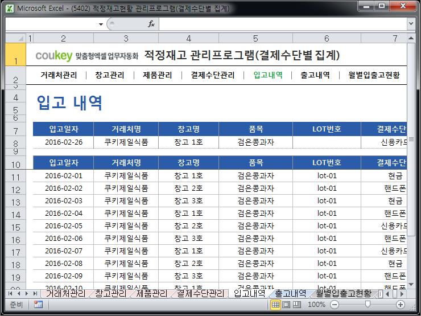Click the coukey logo
The height and width of the screenshot is (316, 421).
coord(54,56)
